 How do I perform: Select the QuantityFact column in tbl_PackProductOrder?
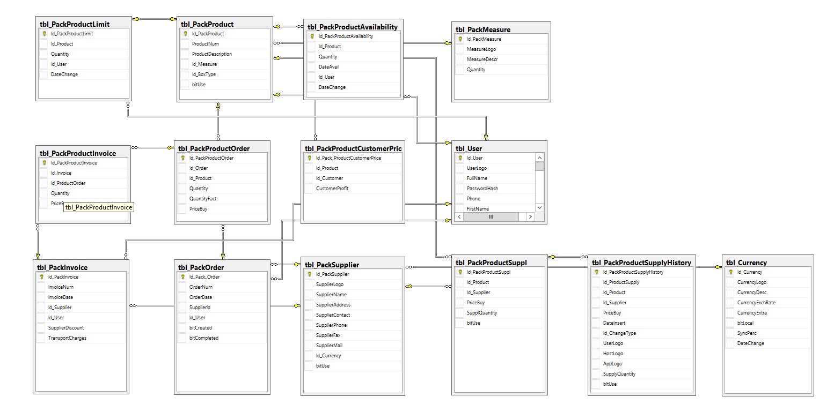tap(222, 199)
